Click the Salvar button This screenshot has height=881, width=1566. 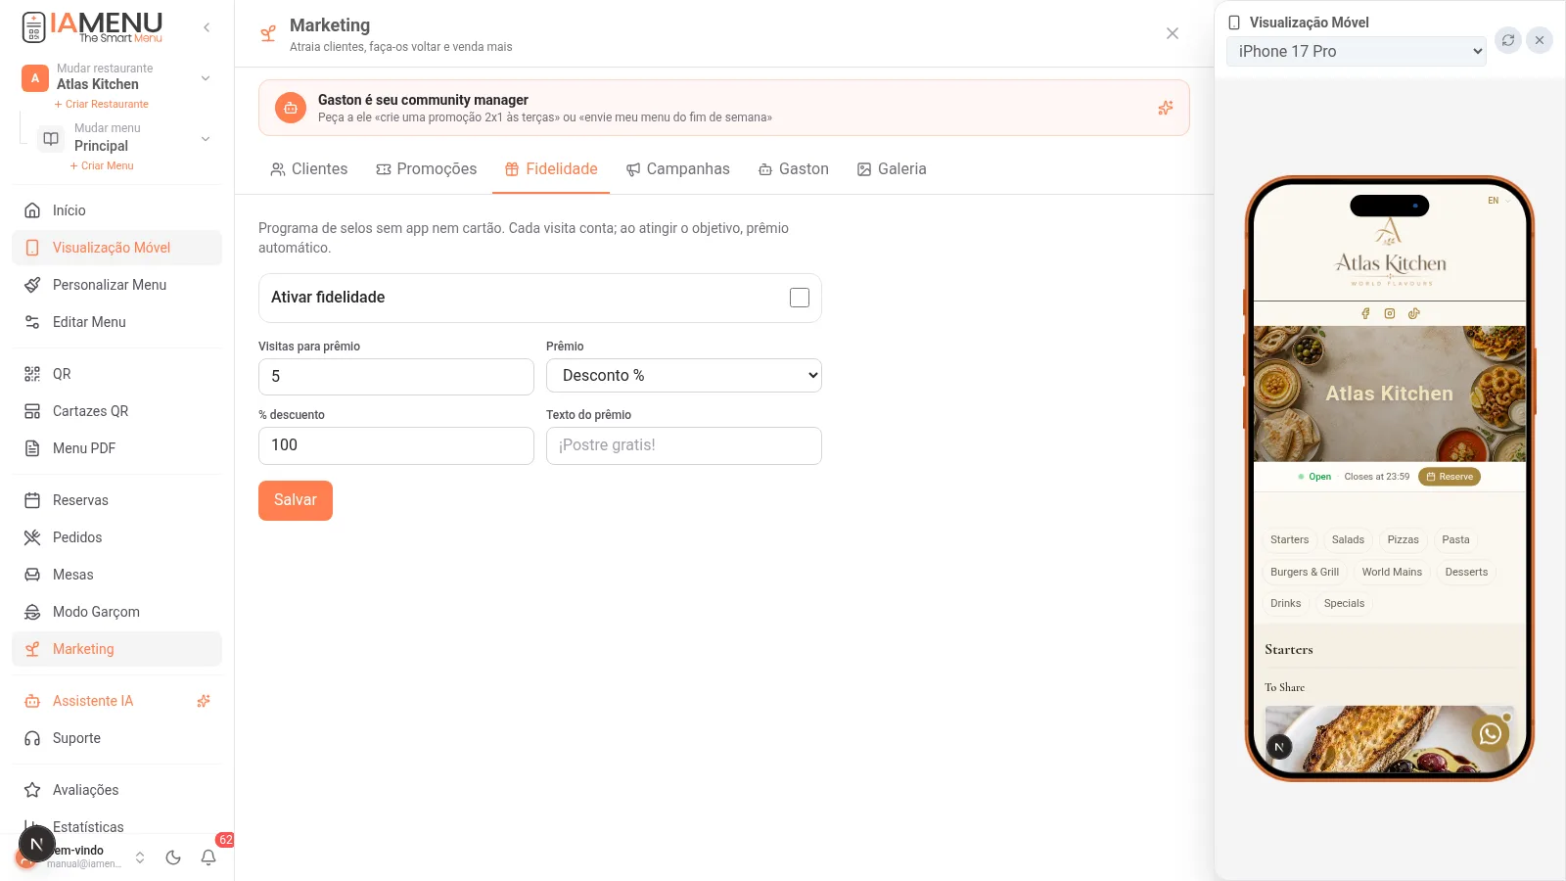(x=296, y=500)
